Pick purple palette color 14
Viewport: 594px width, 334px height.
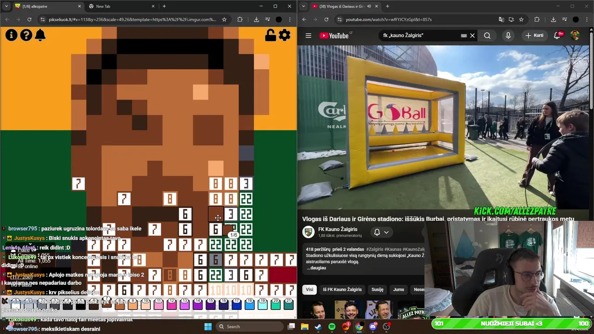(198, 304)
